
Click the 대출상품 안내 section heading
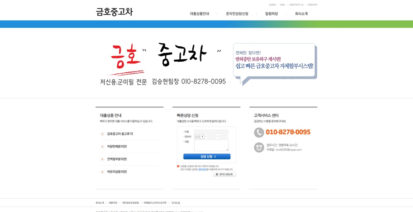pos(111,115)
